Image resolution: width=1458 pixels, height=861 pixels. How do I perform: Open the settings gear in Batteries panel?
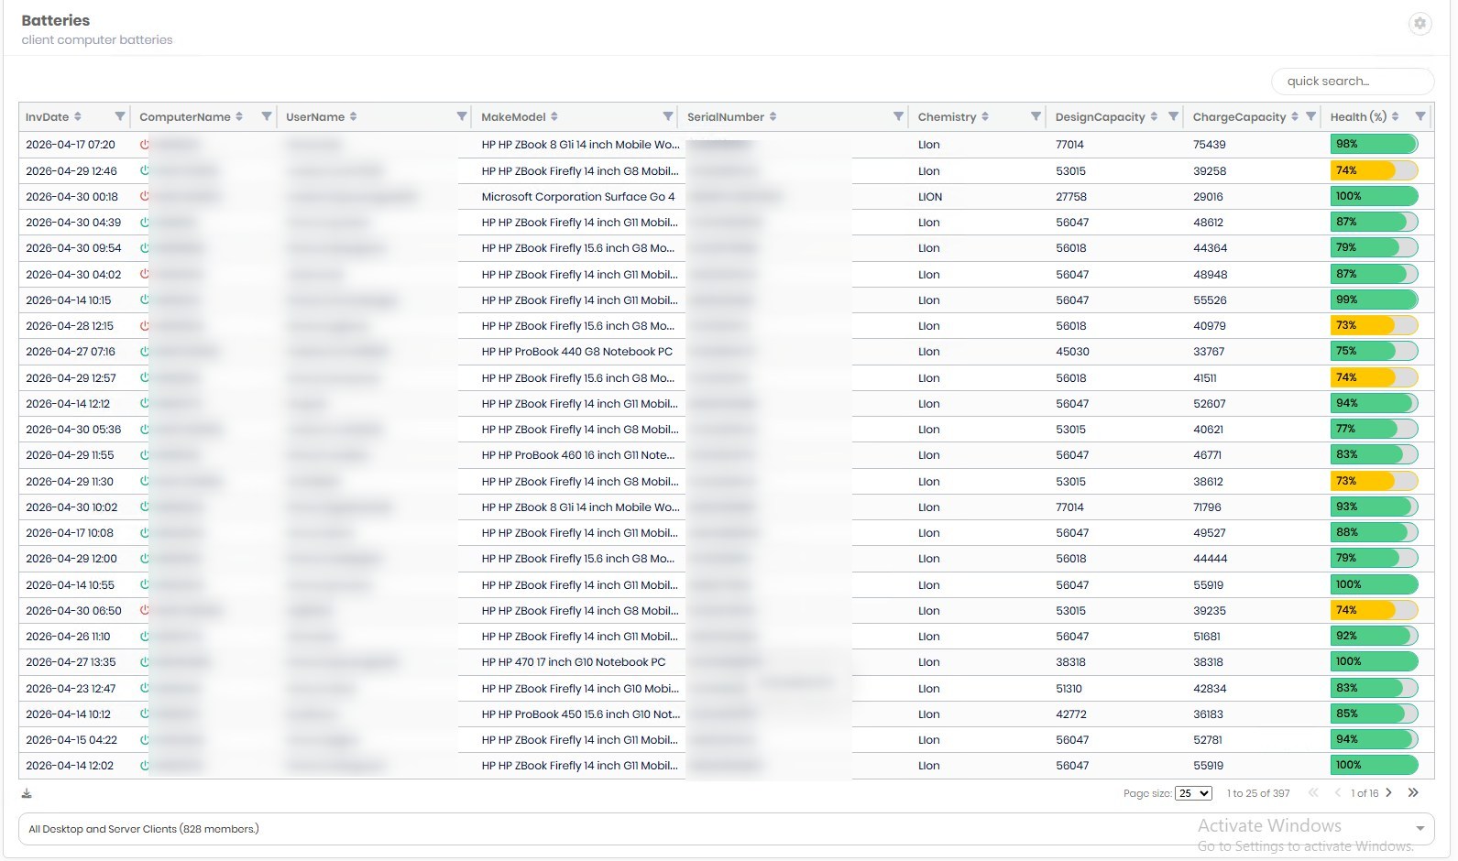1420,24
